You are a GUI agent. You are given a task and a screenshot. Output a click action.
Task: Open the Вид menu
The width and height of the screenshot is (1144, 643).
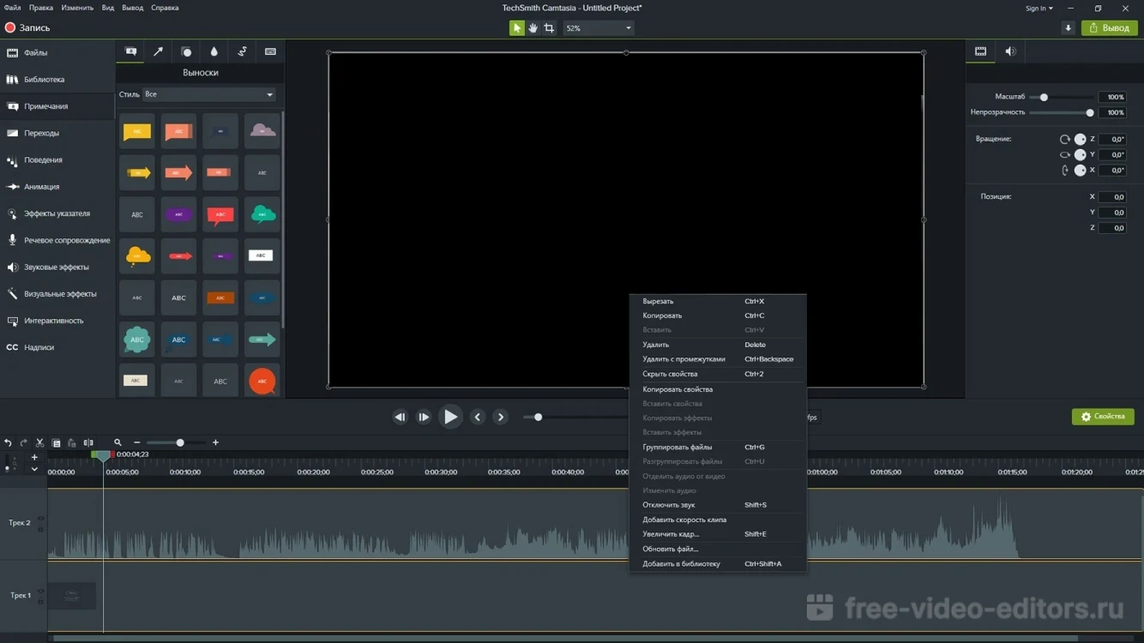point(108,8)
